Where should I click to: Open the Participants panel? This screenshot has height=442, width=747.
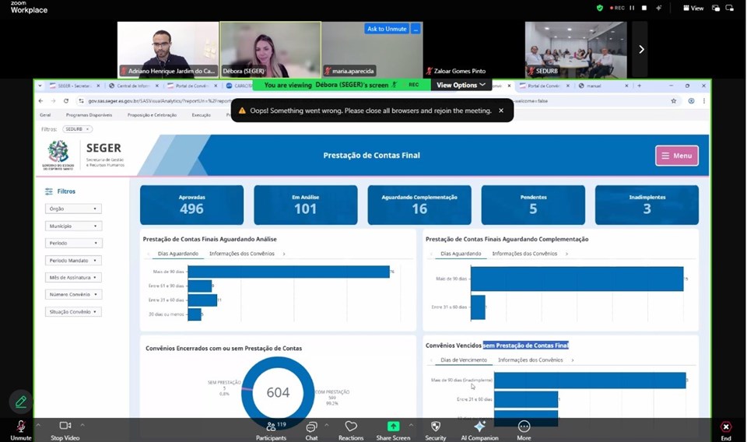tap(271, 426)
